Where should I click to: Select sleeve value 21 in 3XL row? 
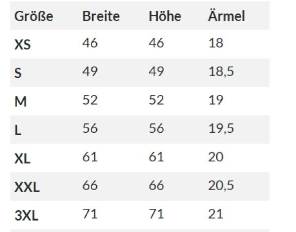tap(216, 214)
